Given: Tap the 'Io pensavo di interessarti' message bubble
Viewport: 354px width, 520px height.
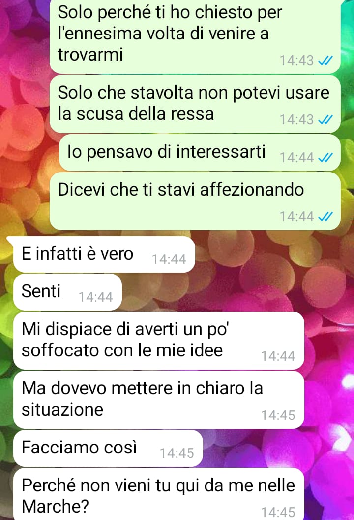Looking at the screenshot, I should 200,153.
